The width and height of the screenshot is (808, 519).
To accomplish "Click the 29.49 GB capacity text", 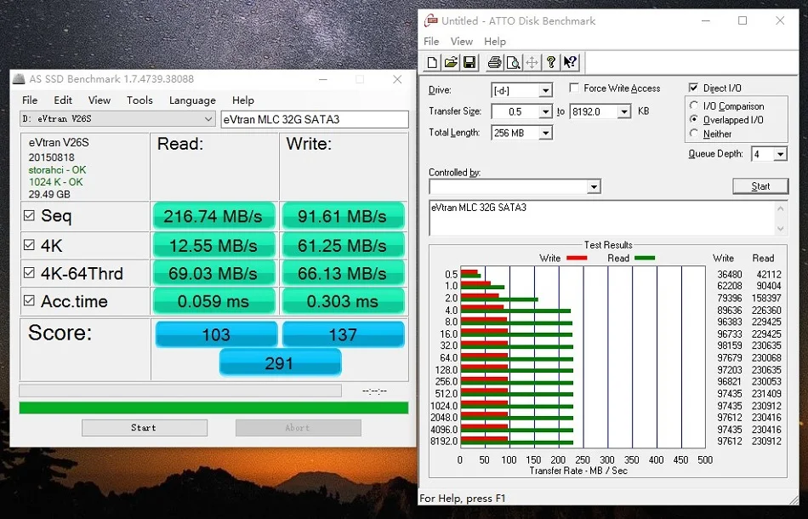I will tap(49, 194).
